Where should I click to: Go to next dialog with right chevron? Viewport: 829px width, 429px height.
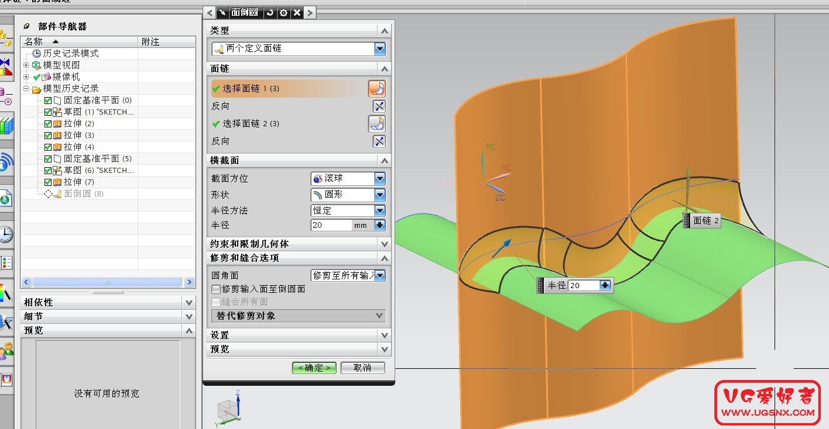point(310,12)
